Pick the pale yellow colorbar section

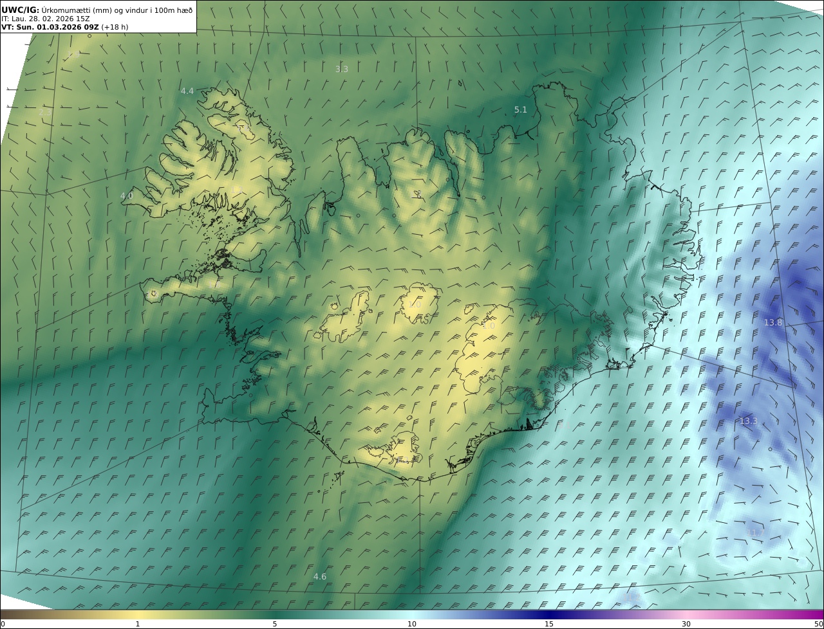tap(138, 614)
